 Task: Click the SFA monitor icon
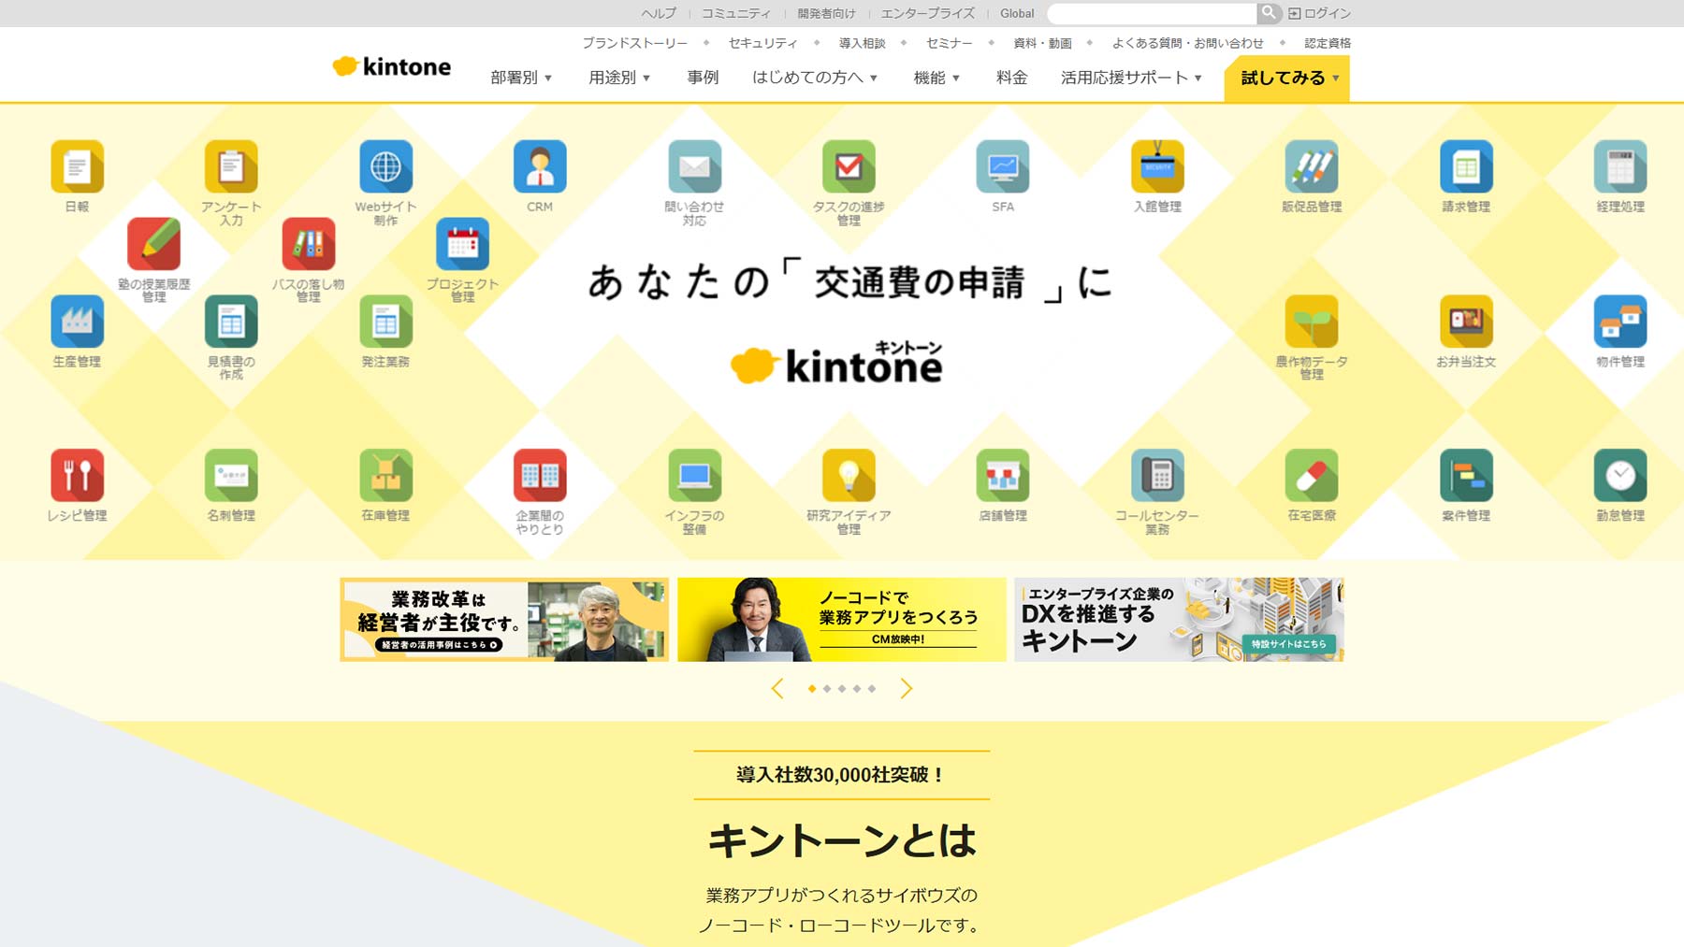[1003, 166]
